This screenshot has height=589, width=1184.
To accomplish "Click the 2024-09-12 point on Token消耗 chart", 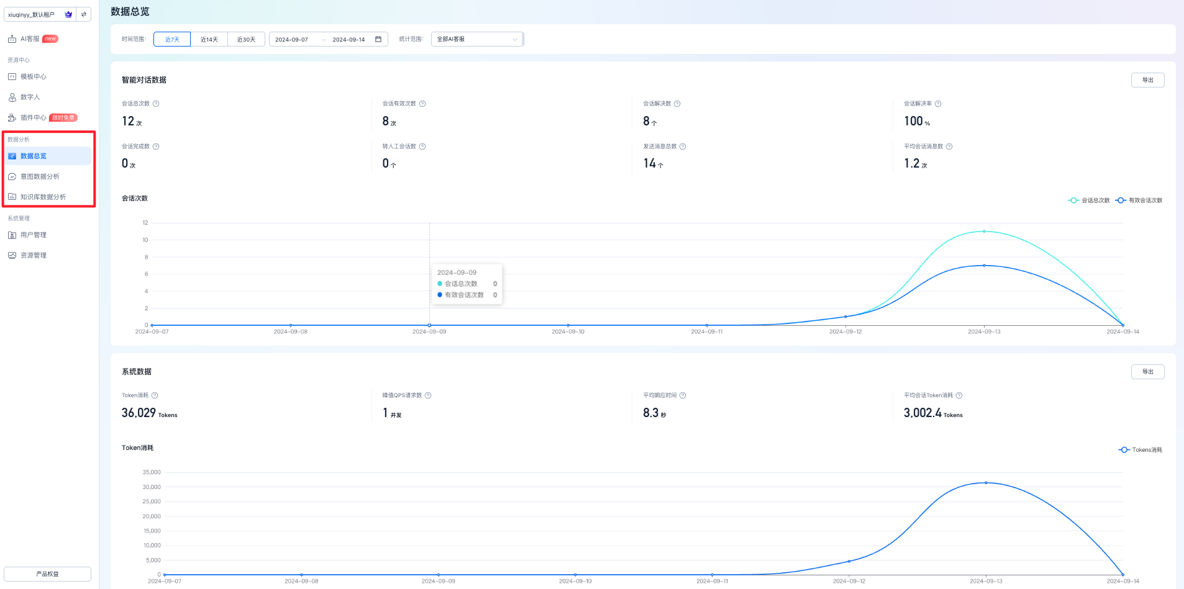I will tap(849, 561).
